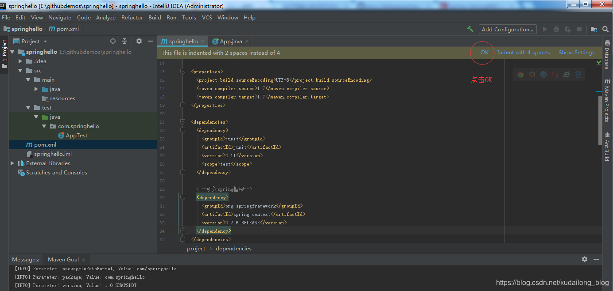This screenshot has height=291, width=613.
Task: Hide the Project panel via minus icon
Action: (151, 41)
